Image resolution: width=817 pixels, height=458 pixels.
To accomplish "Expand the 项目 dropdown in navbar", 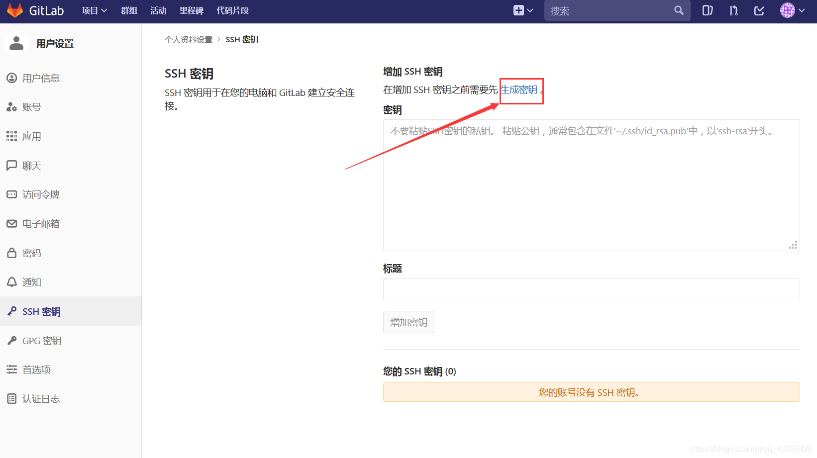I will coord(95,10).
